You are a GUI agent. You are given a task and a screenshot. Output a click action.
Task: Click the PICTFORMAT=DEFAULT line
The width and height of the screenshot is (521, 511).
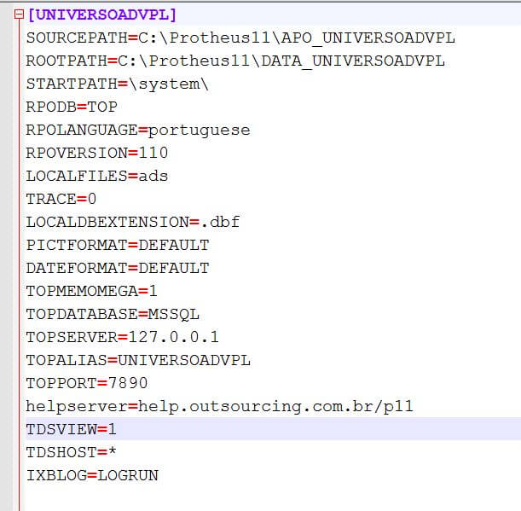pyautogui.click(x=118, y=246)
